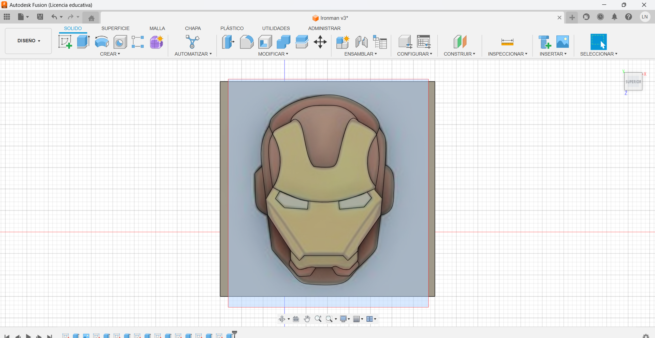Select the Rectangular Pattern tool
This screenshot has width=655, height=338.
[138, 42]
